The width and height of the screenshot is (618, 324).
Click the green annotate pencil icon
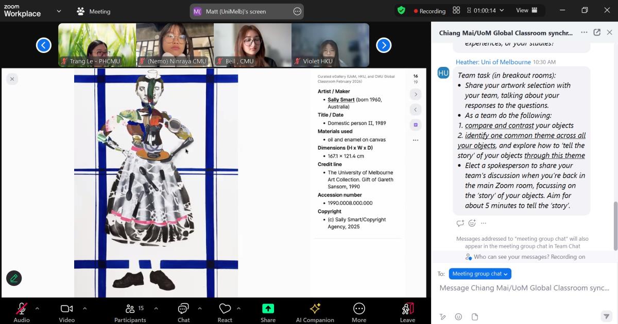14,278
